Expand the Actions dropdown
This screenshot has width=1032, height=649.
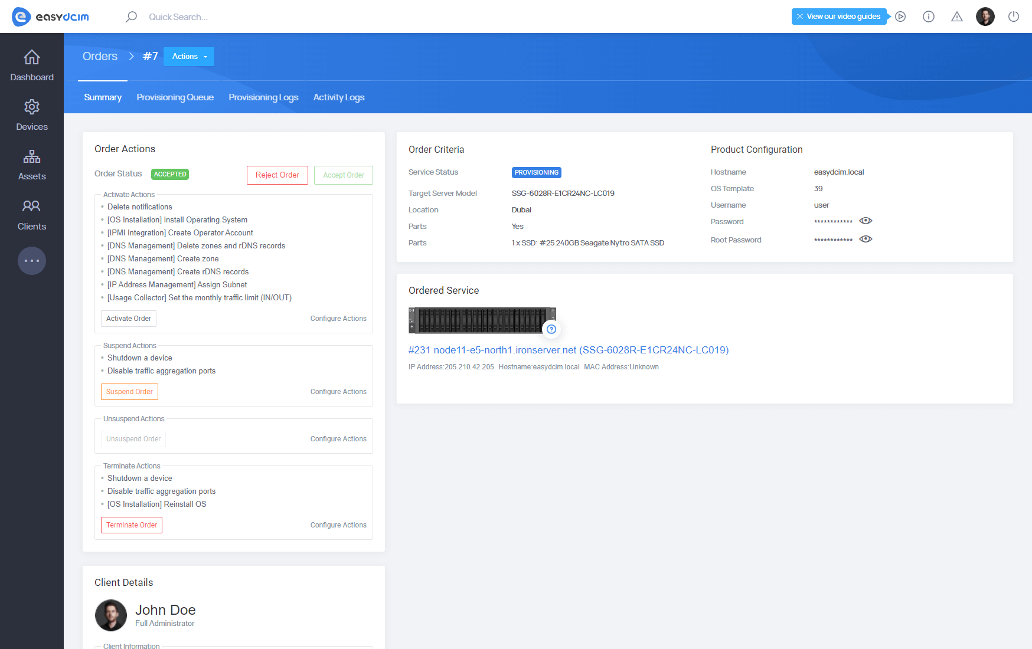(x=189, y=57)
